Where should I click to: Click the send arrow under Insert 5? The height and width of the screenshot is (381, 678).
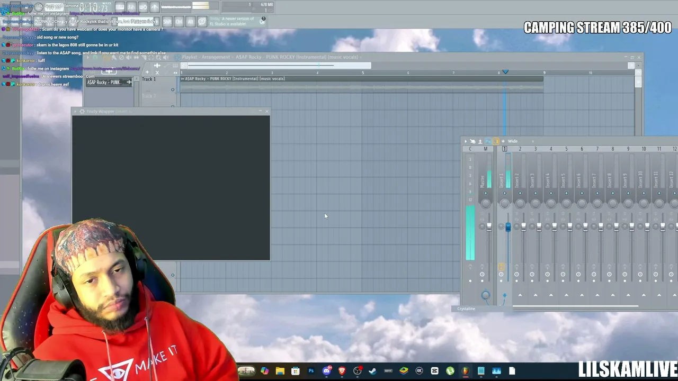[566, 295]
